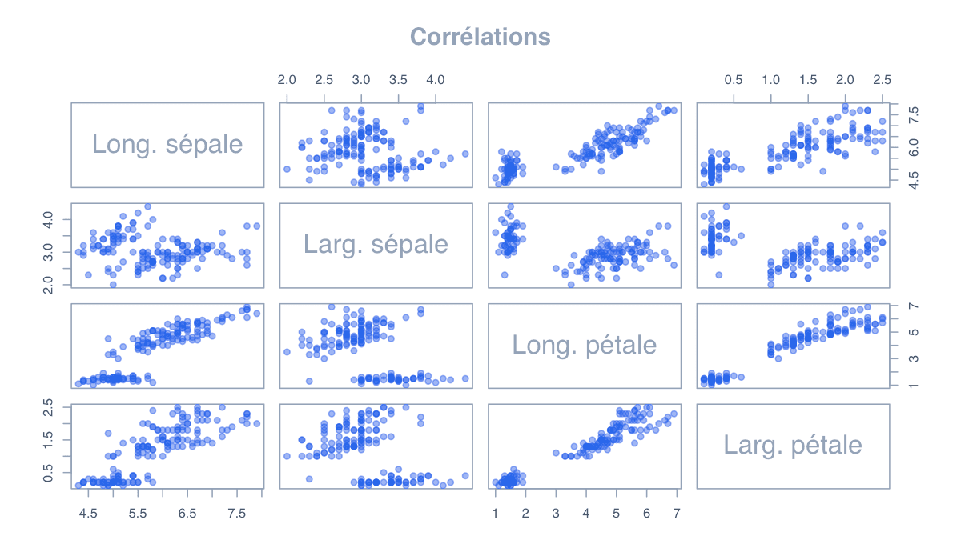This screenshot has width=961, height=560.
Task: Click the Corrélations chart title
Action: point(480,37)
